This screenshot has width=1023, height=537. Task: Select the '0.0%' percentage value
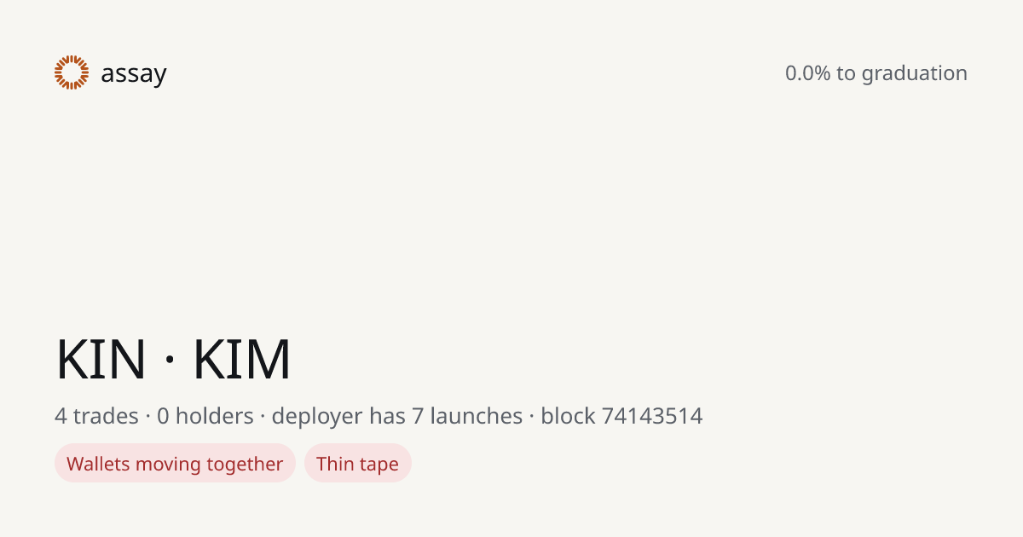click(807, 73)
